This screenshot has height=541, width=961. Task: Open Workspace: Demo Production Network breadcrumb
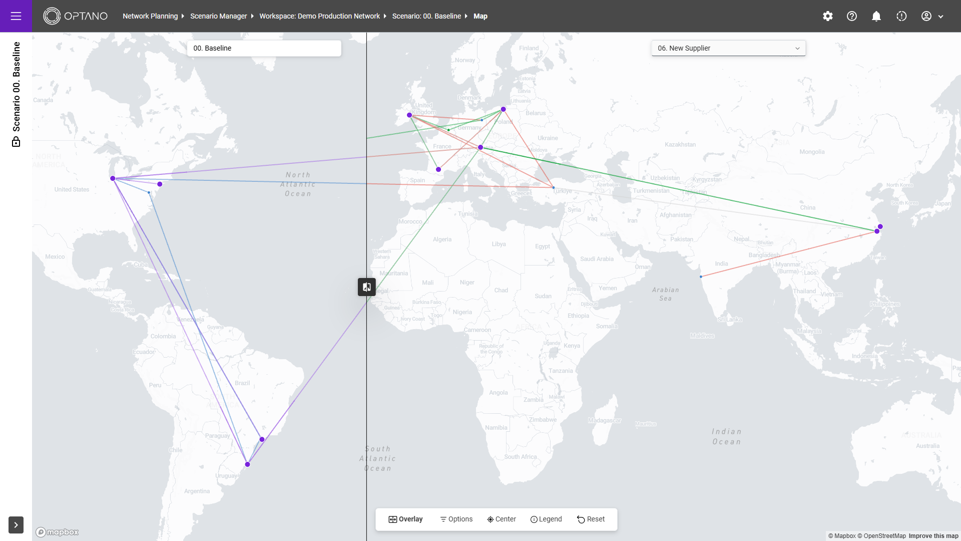(319, 16)
